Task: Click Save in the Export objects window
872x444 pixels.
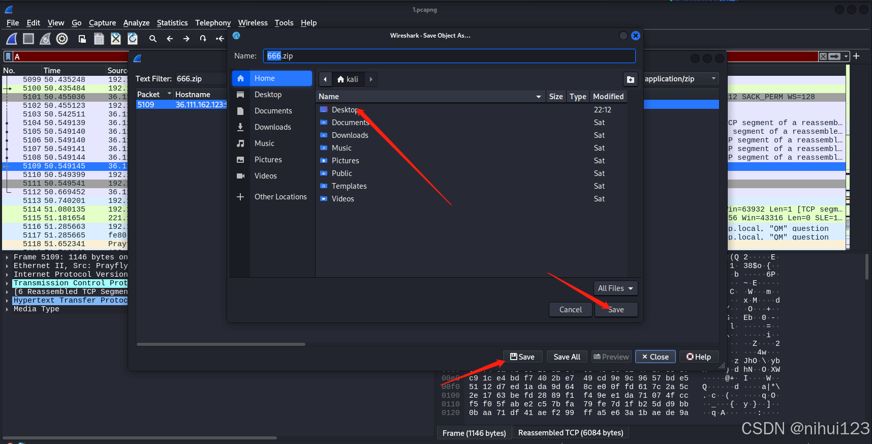Action: (x=522, y=357)
